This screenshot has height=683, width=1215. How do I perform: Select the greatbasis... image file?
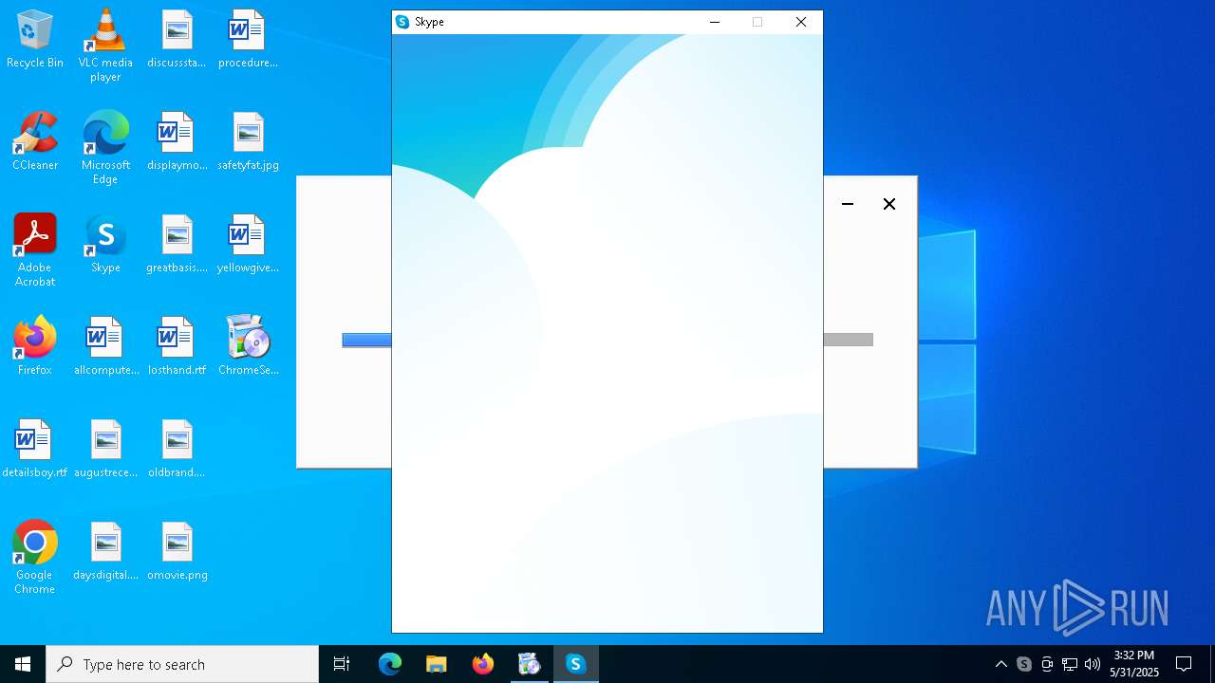(177, 245)
